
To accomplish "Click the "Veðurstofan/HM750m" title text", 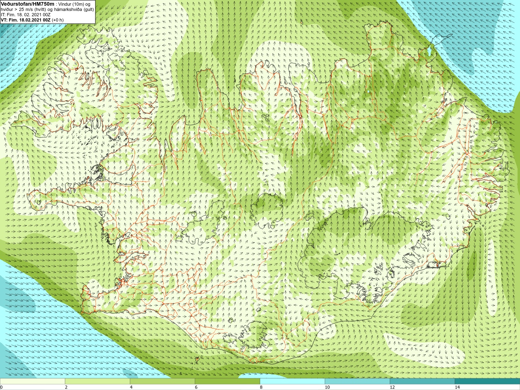I will [28, 4].
